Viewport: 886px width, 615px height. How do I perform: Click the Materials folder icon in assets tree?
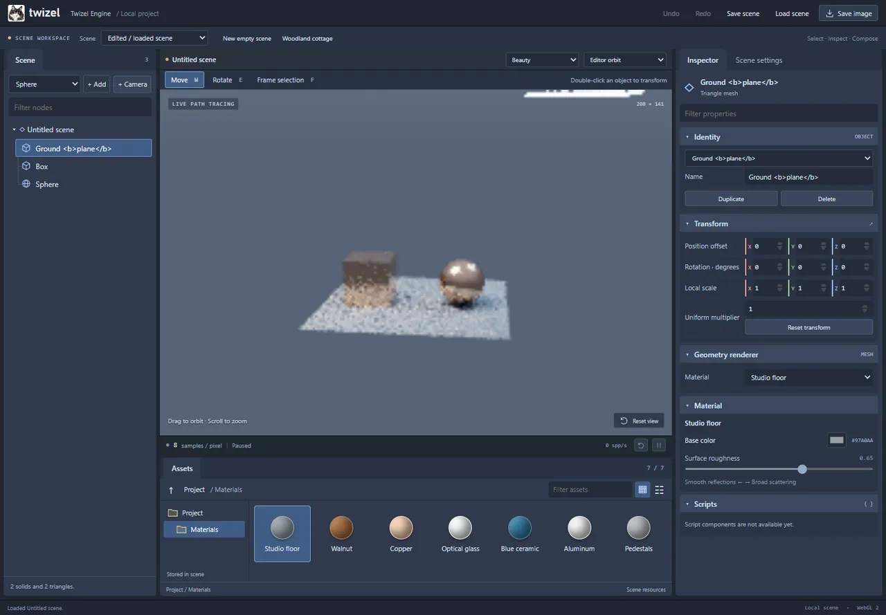(181, 529)
